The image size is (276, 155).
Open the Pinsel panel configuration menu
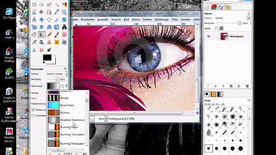point(249,100)
